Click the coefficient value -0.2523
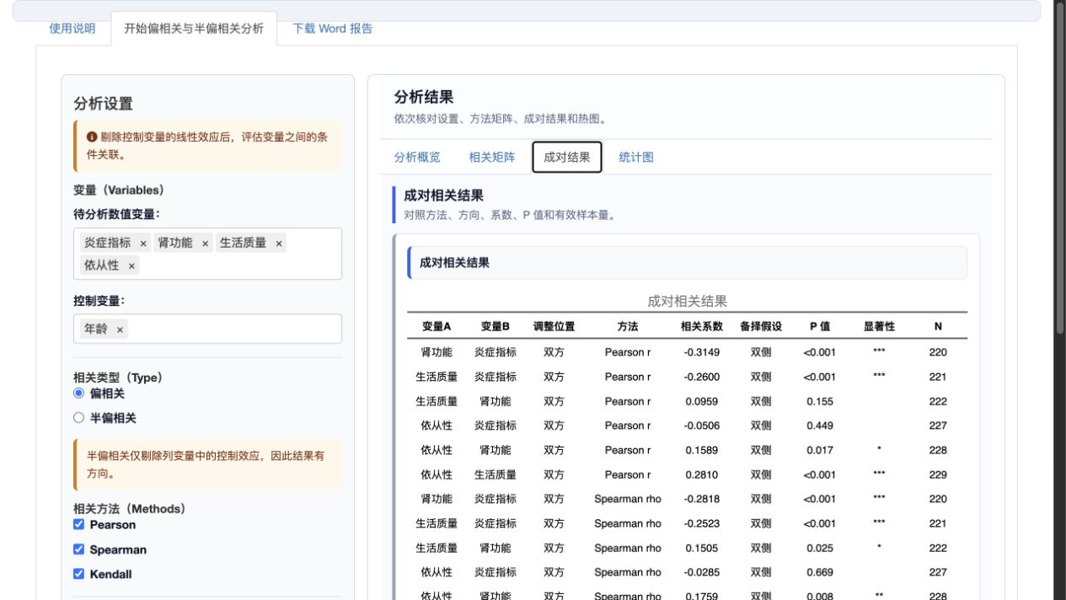 click(x=702, y=523)
